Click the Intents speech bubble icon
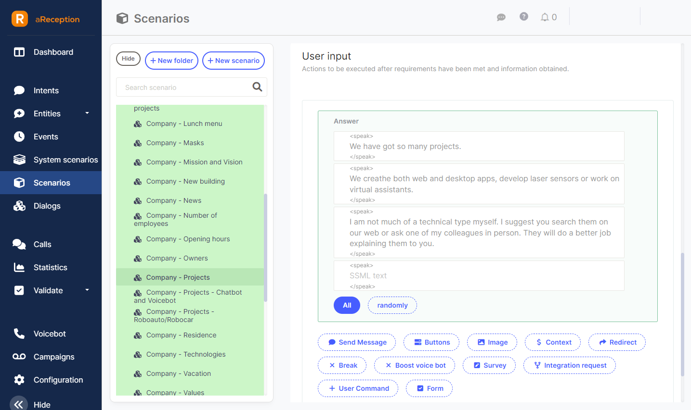The image size is (691, 410). coord(19,90)
